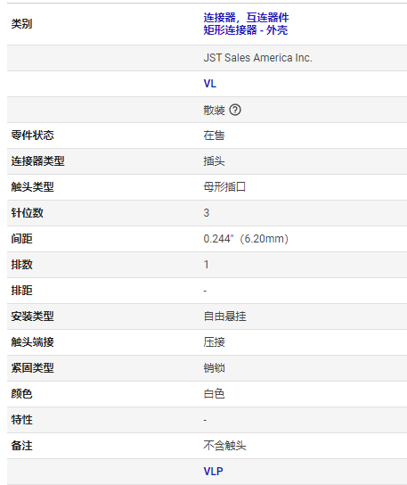This screenshot has width=407, height=485.
Task: Click the help icon next to 散装
Action: (x=235, y=110)
